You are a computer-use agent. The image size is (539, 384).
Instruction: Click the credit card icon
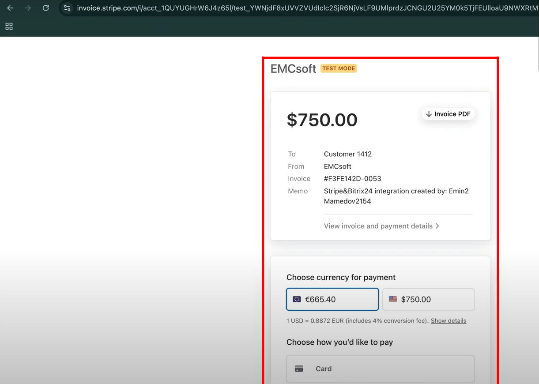coord(299,369)
